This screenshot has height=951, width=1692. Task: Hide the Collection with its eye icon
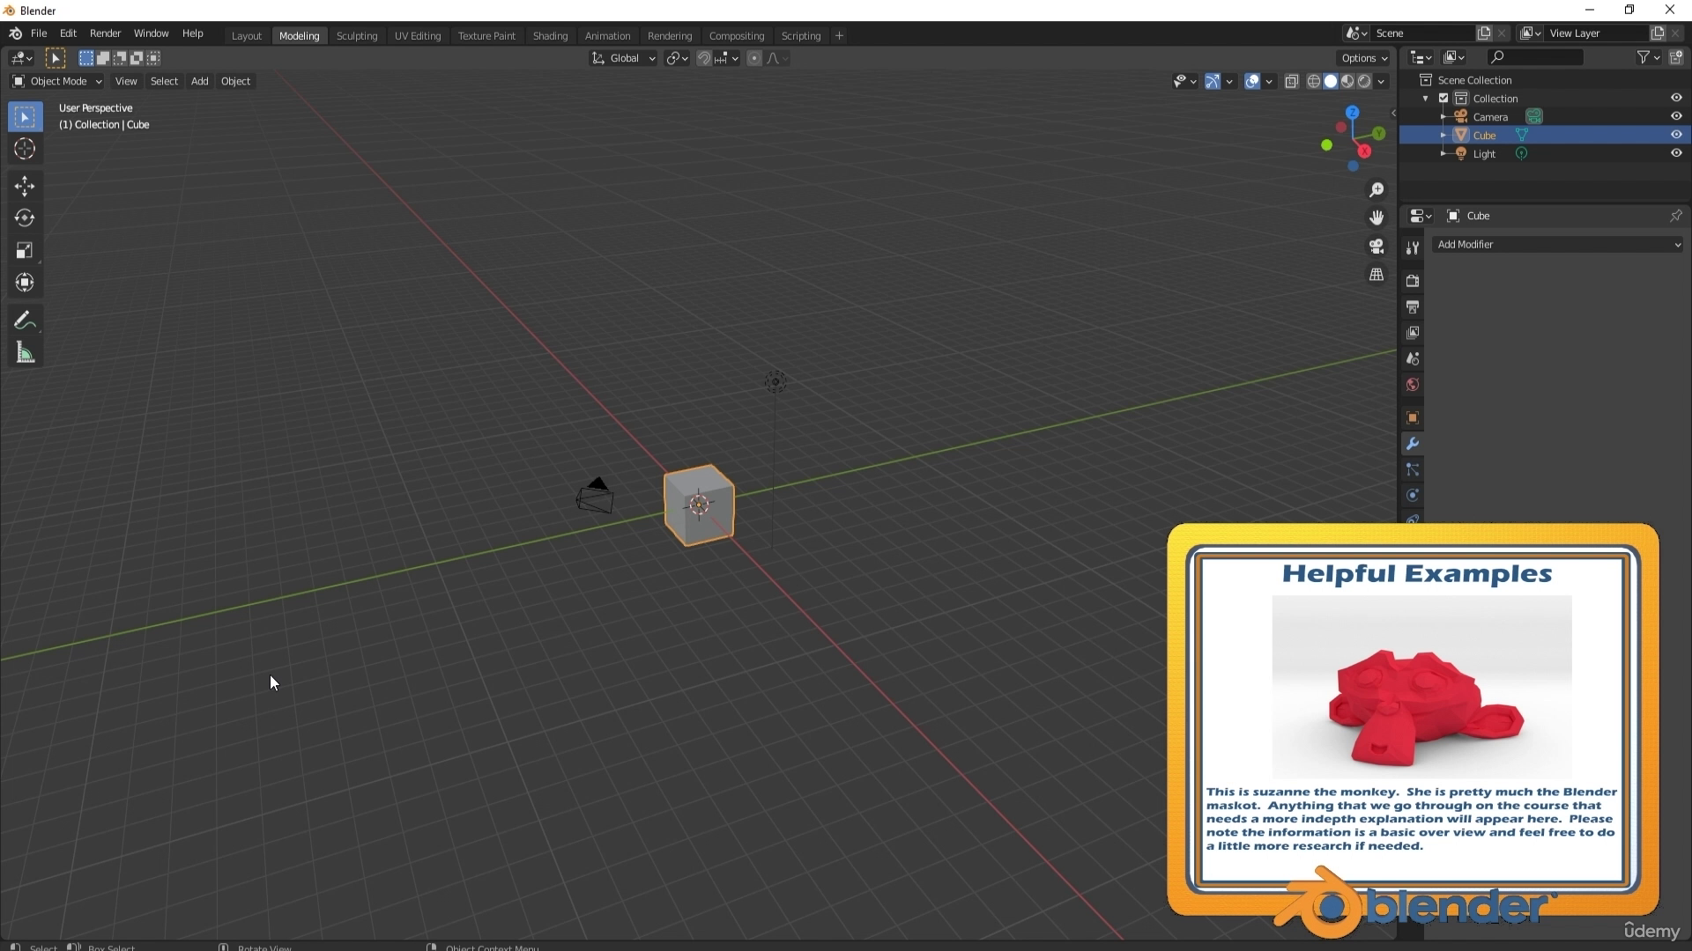coord(1676,98)
